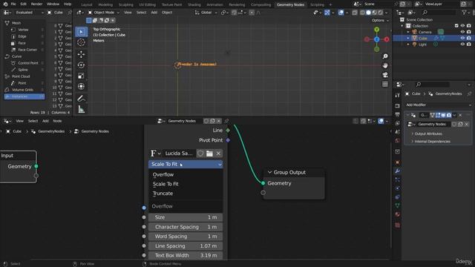Toggle camera view icon in viewport
475x267 pixels.
(385, 75)
